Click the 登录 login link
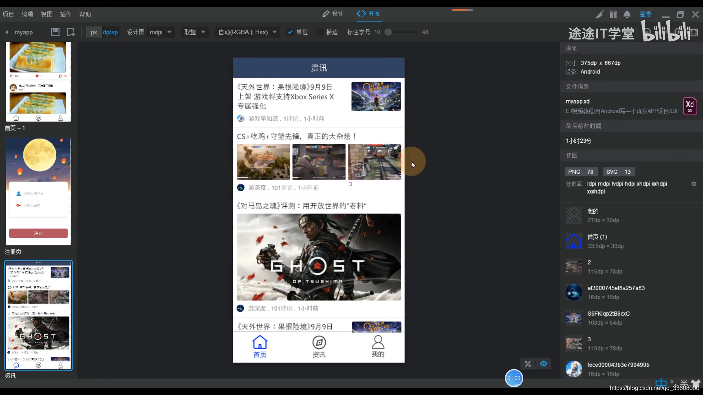 coord(646,14)
